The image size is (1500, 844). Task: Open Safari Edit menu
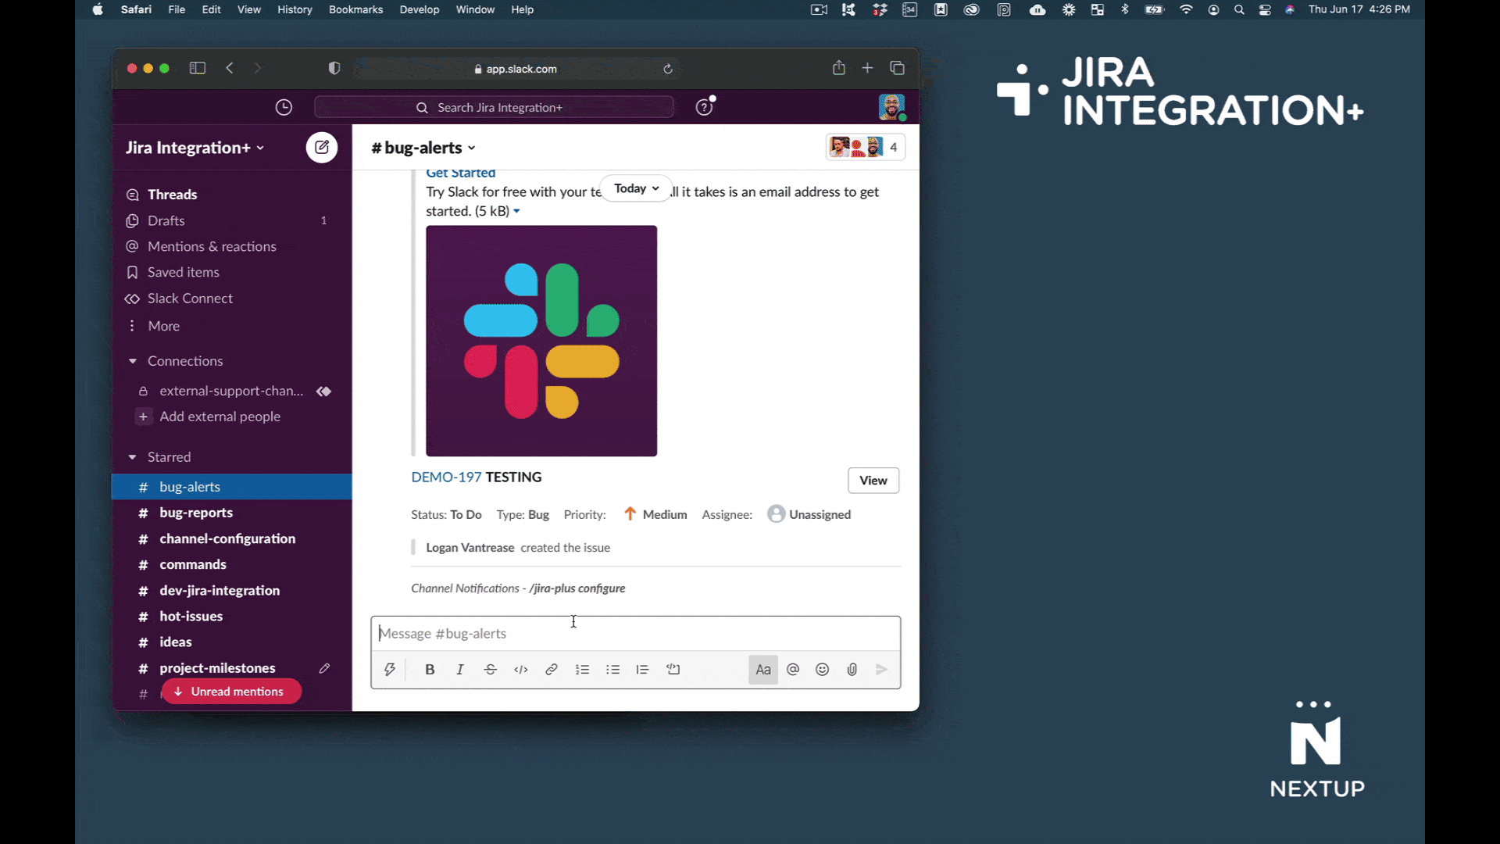coord(211,9)
